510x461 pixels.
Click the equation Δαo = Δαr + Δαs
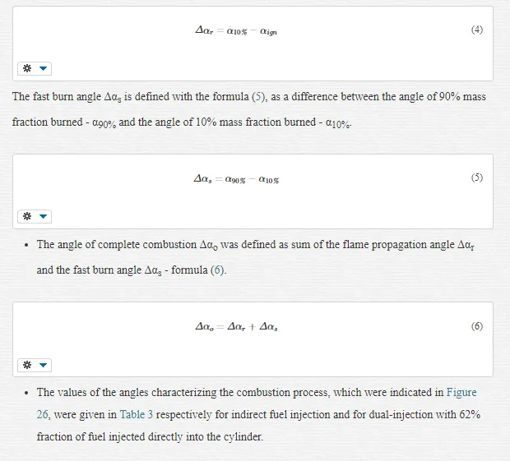(x=236, y=326)
